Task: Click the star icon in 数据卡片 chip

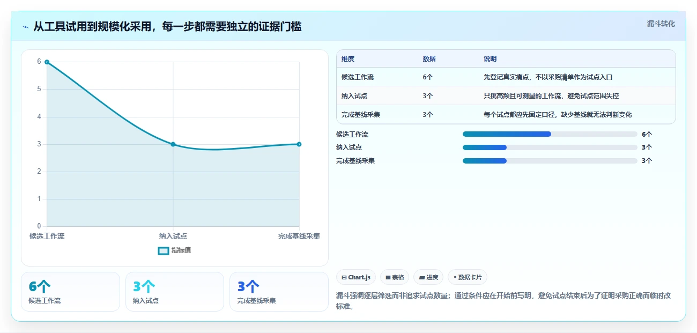Action: point(455,278)
